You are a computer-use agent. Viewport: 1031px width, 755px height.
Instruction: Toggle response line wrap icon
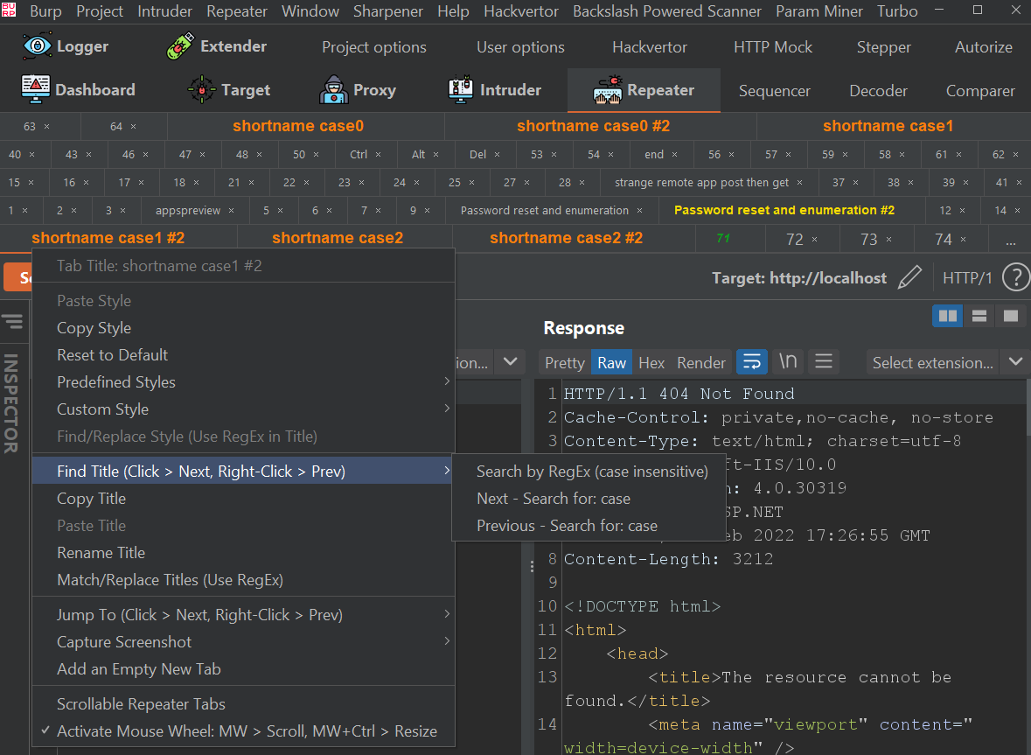click(x=751, y=361)
